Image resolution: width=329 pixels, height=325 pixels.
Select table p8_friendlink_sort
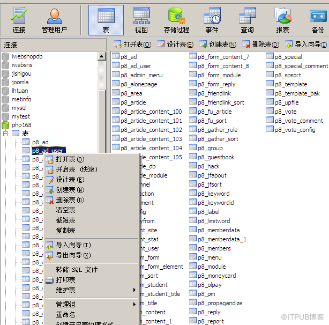pyautogui.click(x=221, y=102)
